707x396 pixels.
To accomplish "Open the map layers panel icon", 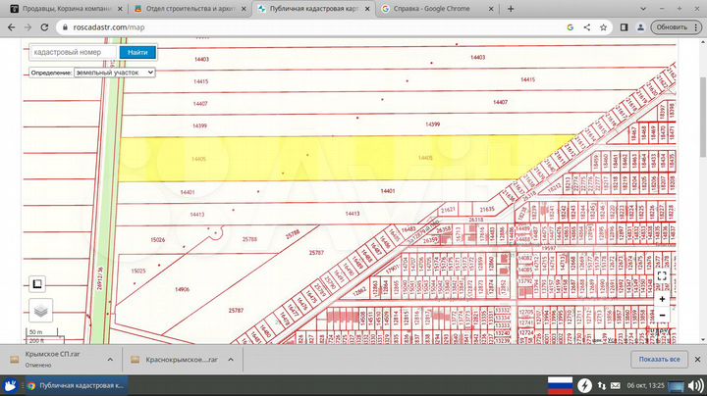I will pyautogui.click(x=39, y=310).
